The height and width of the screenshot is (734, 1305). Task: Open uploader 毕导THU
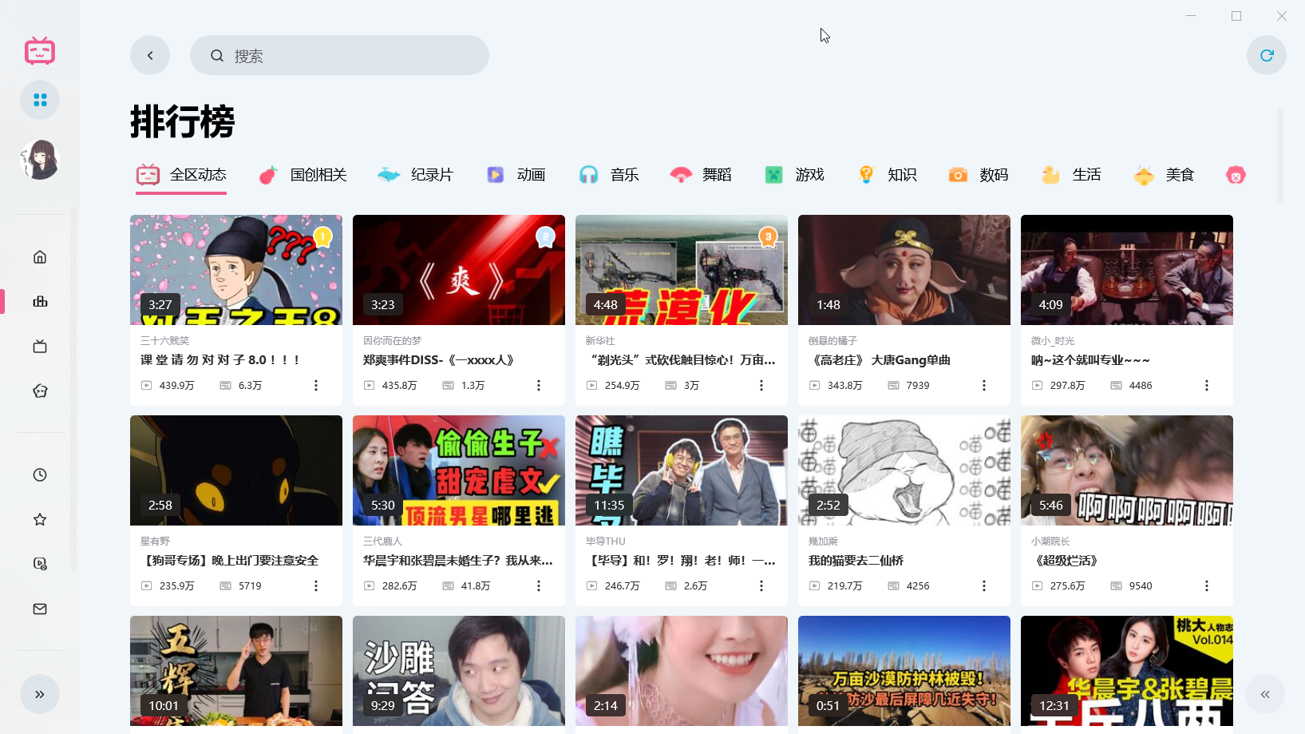click(606, 541)
